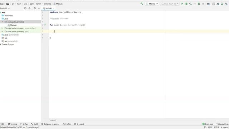Click the package declaration line in editor
The image size is (229, 129).
(x=65, y=12)
